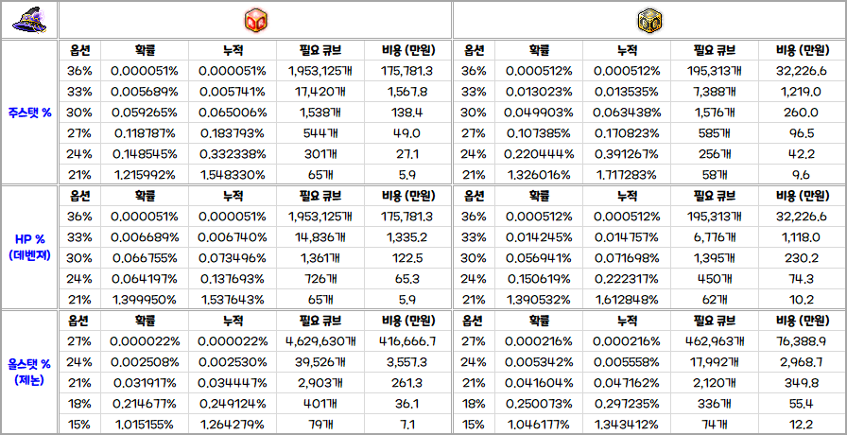Click the cube count 39,526개
This screenshot has height=435, width=847.
320,361
